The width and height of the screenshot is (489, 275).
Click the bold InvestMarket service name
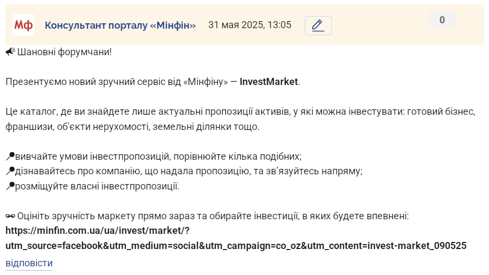pyautogui.click(x=269, y=82)
